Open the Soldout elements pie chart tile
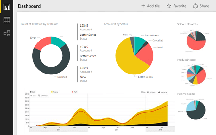Viewport: 216px width, 135px height. click(196, 41)
